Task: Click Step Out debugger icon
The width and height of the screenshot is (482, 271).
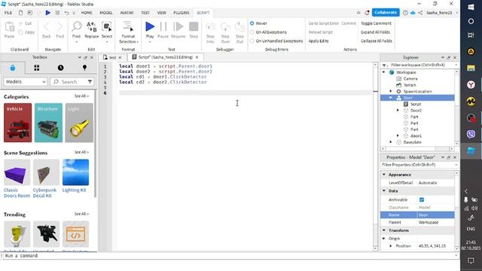Action: [x=239, y=27]
